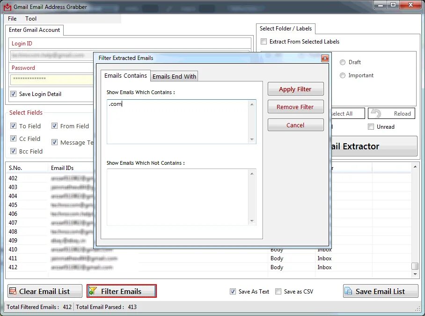
Task: Click the Remove Filter button
Action: pyautogui.click(x=295, y=107)
